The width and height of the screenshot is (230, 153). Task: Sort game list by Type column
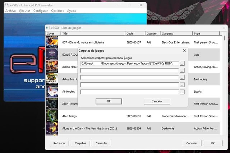pos(206,33)
